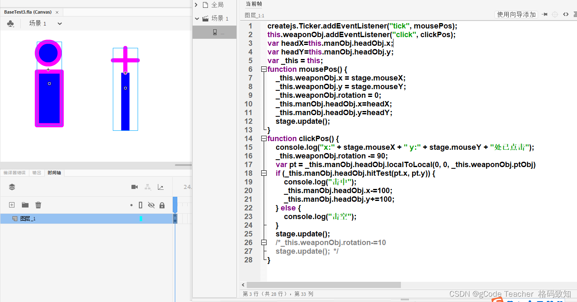The width and height of the screenshot is (577, 302).
Task: Select the 全局 page icon
Action: [x=205, y=5]
